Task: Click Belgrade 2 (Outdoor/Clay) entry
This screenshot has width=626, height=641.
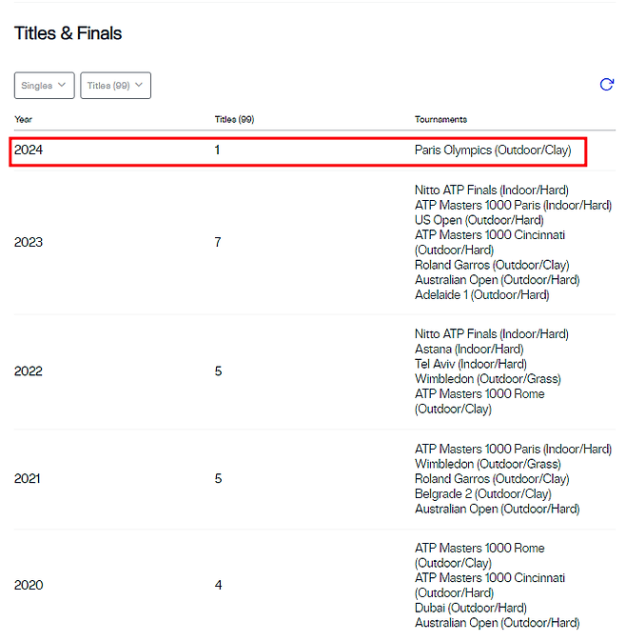Action: pos(483,493)
